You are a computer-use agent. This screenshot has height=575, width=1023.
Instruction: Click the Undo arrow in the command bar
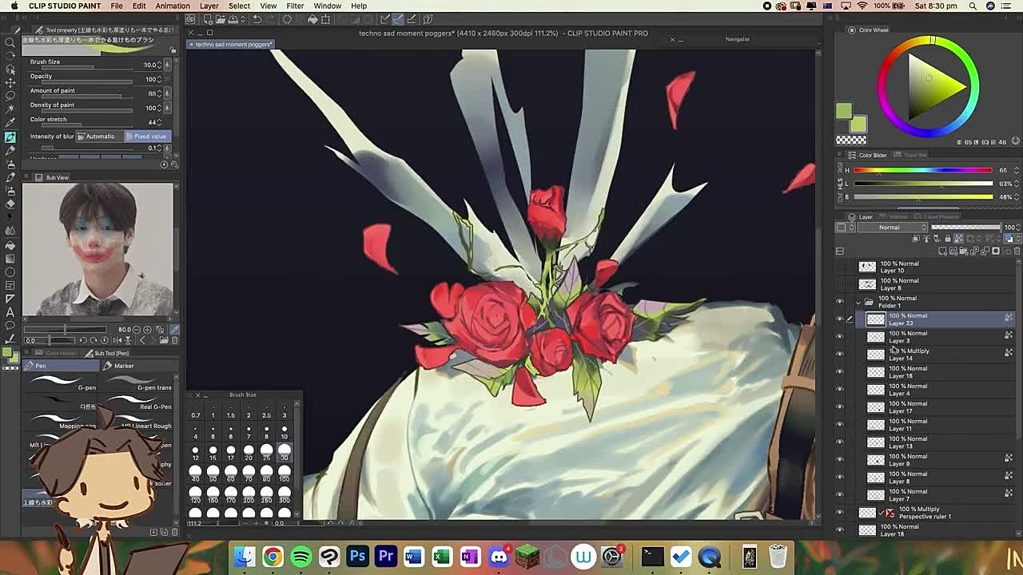tap(257, 19)
